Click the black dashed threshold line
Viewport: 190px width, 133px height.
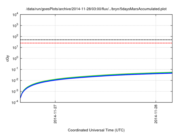(96, 40)
